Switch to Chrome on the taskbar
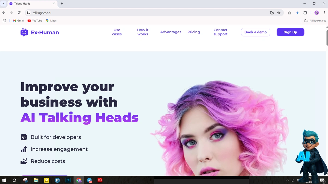328x184 pixels. [x=79, y=180]
